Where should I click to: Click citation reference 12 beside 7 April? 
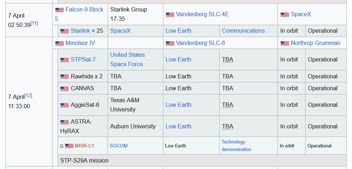click(x=28, y=95)
